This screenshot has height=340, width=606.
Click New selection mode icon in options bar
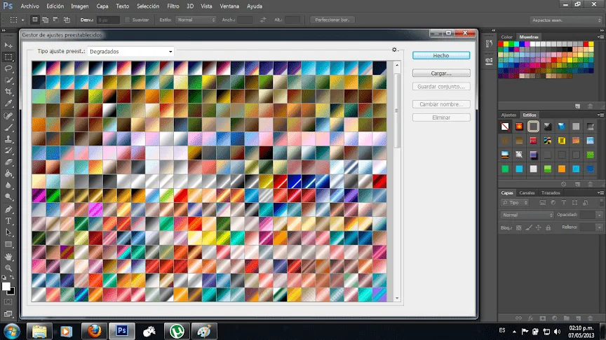tap(35, 20)
